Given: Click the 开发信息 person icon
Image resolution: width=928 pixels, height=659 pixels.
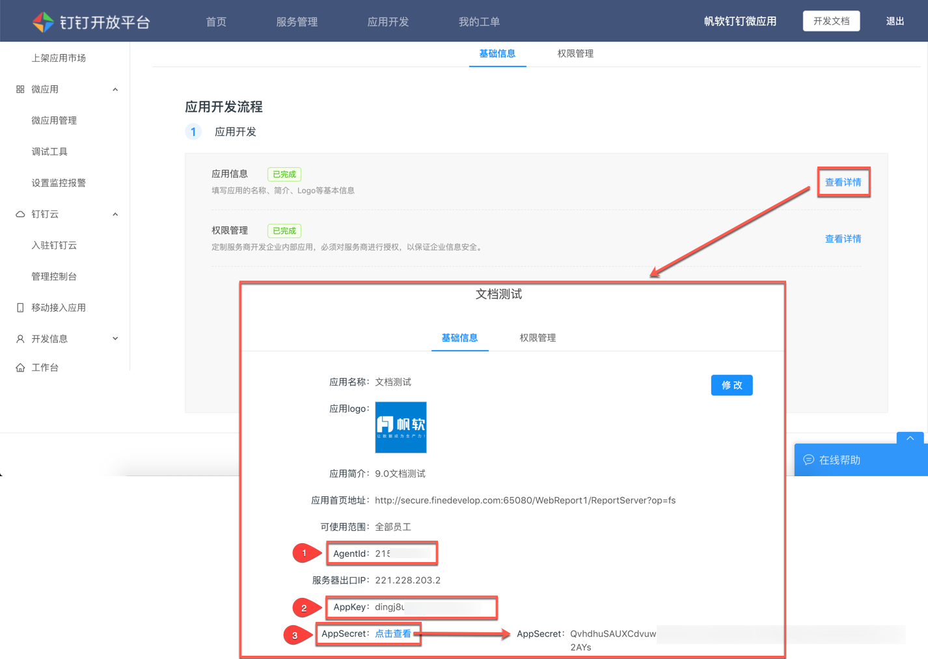Looking at the screenshot, I should click(x=20, y=339).
